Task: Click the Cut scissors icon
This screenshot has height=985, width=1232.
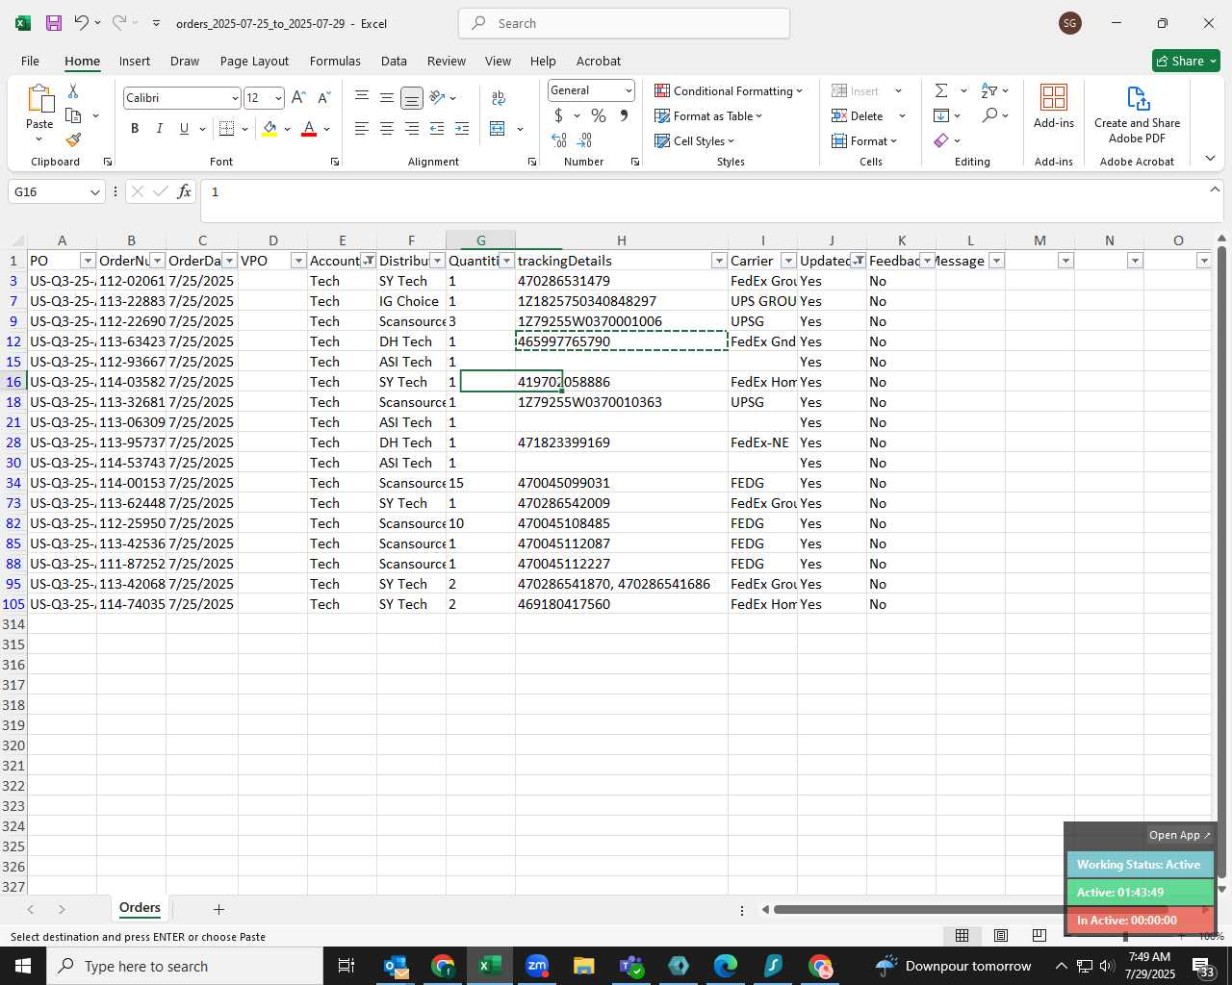Action: (x=73, y=90)
